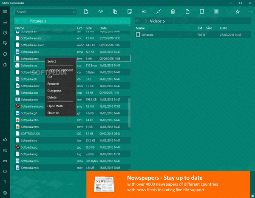Image resolution: width=255 pixels, height=198 pixels.
Task: Click the eye view toolbar icon
Action: (101, 11)
